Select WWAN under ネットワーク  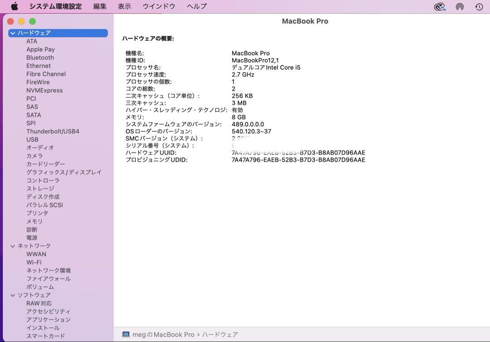(36, 254)
